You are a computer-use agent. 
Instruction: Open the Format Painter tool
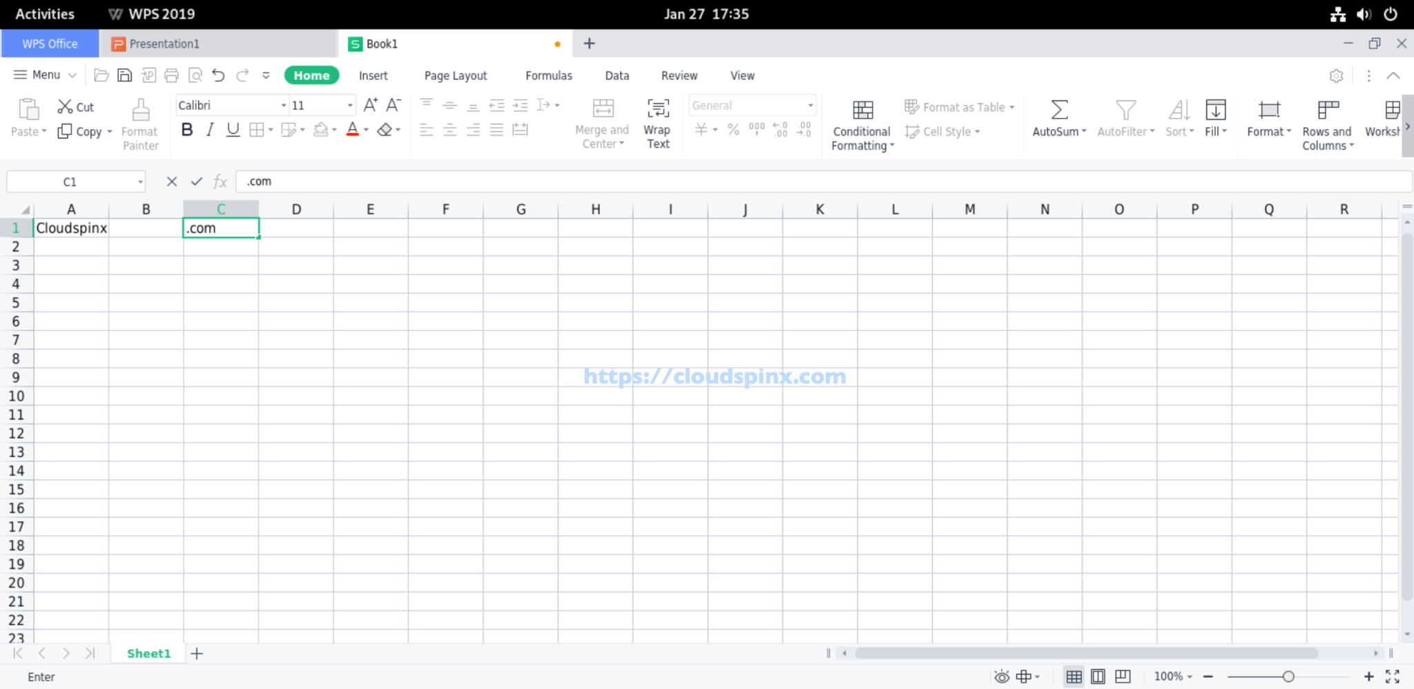click(139, 124)
